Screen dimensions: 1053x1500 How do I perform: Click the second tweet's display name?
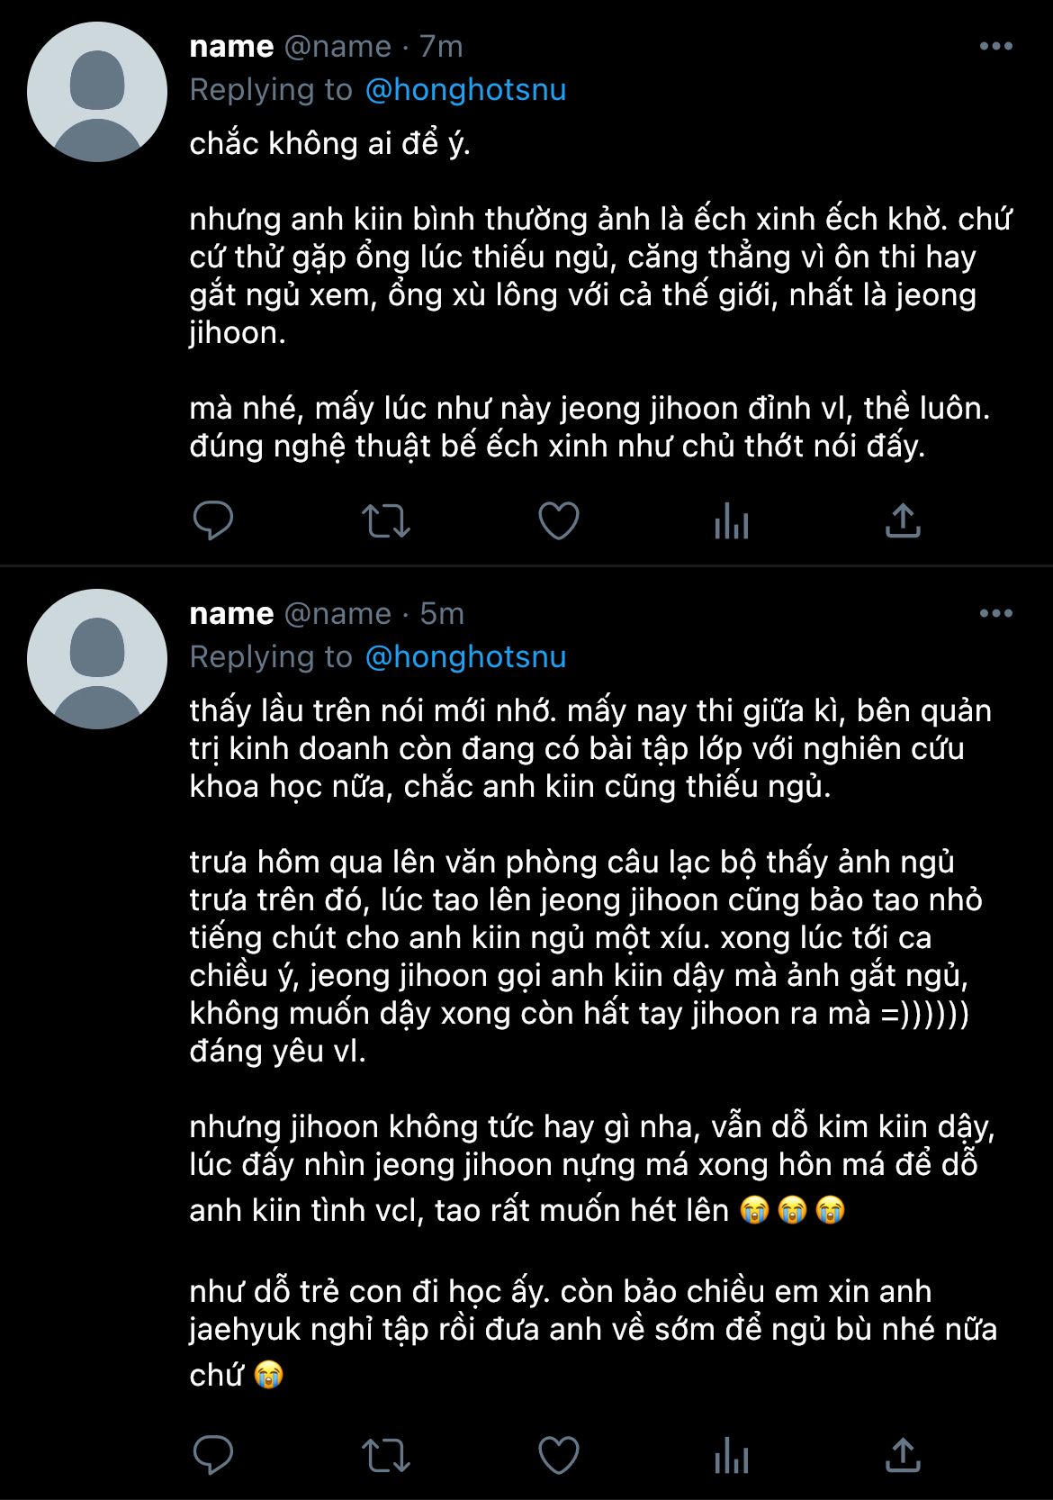(231, 613)
